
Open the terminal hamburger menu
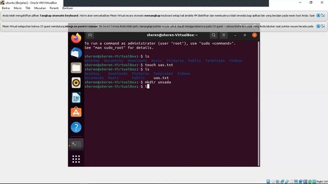[223, 35]
